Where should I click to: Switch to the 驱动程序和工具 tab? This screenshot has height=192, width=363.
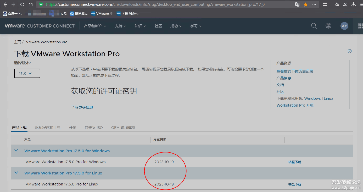[x=48, y=128]
